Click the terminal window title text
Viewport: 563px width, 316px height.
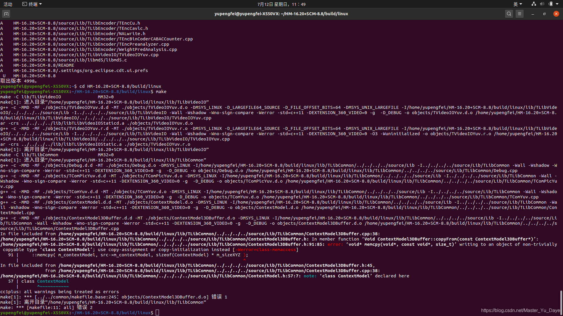click(281, 14)
